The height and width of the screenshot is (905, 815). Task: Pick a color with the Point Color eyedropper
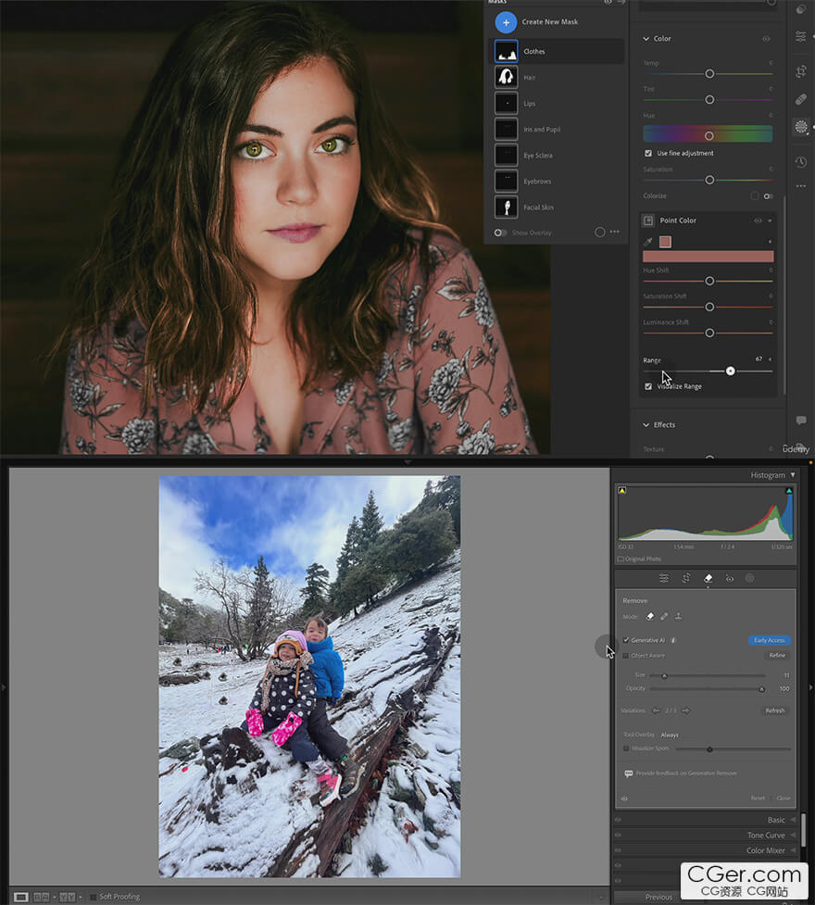(648, 242)
